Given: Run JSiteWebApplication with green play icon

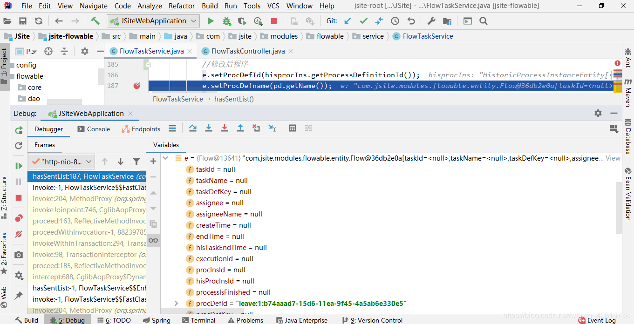Looking at the screenshot, I should coord(211,21).
